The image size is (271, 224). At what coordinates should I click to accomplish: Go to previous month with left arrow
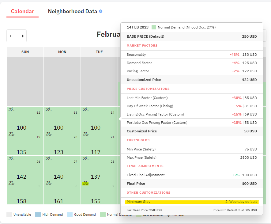[x=11, y=36]
